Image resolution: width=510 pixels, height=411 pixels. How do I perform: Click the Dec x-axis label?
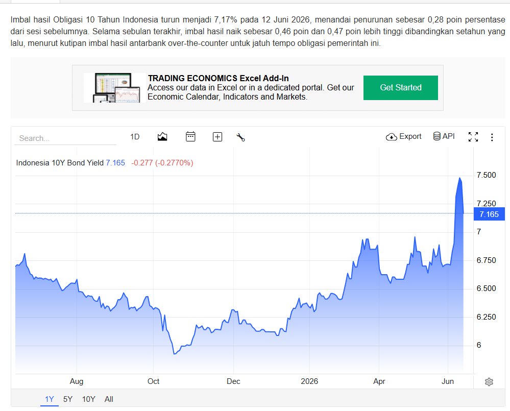coord(233,381)
